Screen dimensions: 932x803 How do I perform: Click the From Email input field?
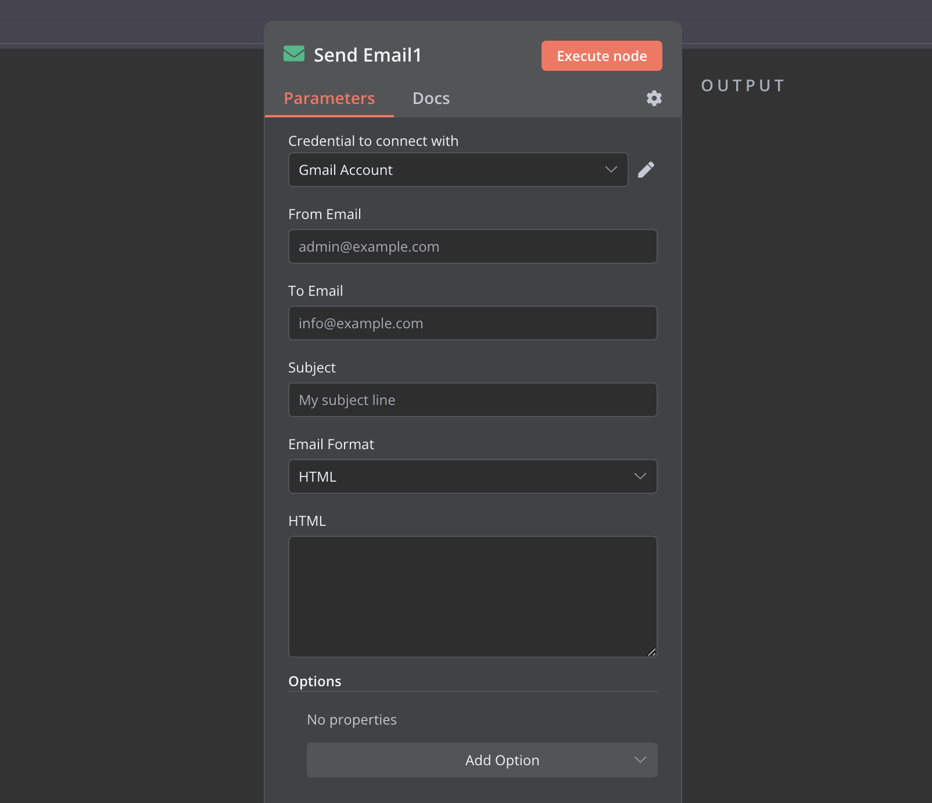(x=472, y=246)
